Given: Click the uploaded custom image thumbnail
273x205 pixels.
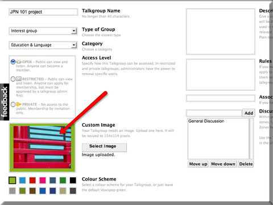Looking at the screenshot, I should click(x=42, y=148).
